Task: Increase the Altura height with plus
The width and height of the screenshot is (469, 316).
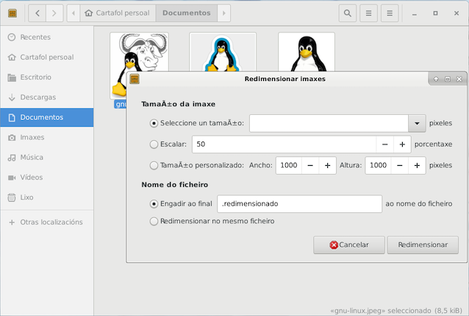Action: coord(418,166)
